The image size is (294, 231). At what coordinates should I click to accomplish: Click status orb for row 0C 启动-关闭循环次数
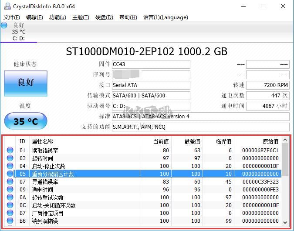coord(10,205)
